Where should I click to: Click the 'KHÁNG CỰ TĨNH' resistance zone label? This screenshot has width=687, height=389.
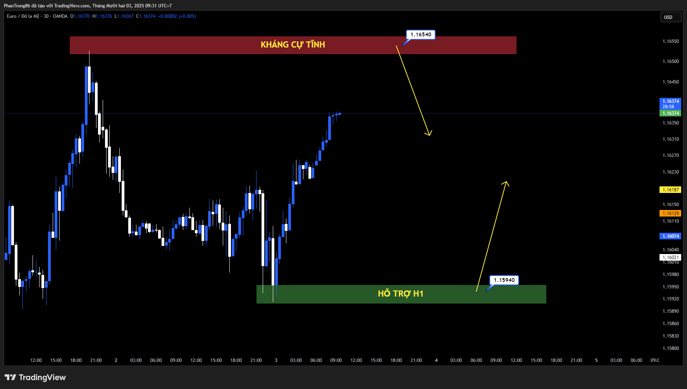pos(293,45)
